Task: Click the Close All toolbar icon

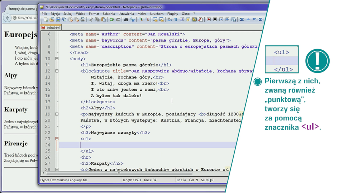Action: pyautogui.click(x=77, y=20)
